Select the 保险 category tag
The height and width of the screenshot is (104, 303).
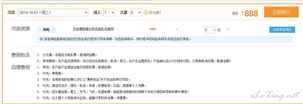click(x=46, y=30)
